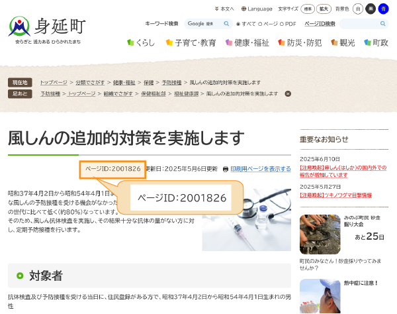
Task: Go to 保健福祉部 in 足あと trail
Action: click(x=154, y=93)
